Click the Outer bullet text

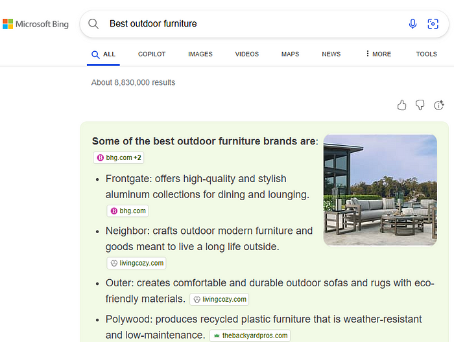point(270,291)
